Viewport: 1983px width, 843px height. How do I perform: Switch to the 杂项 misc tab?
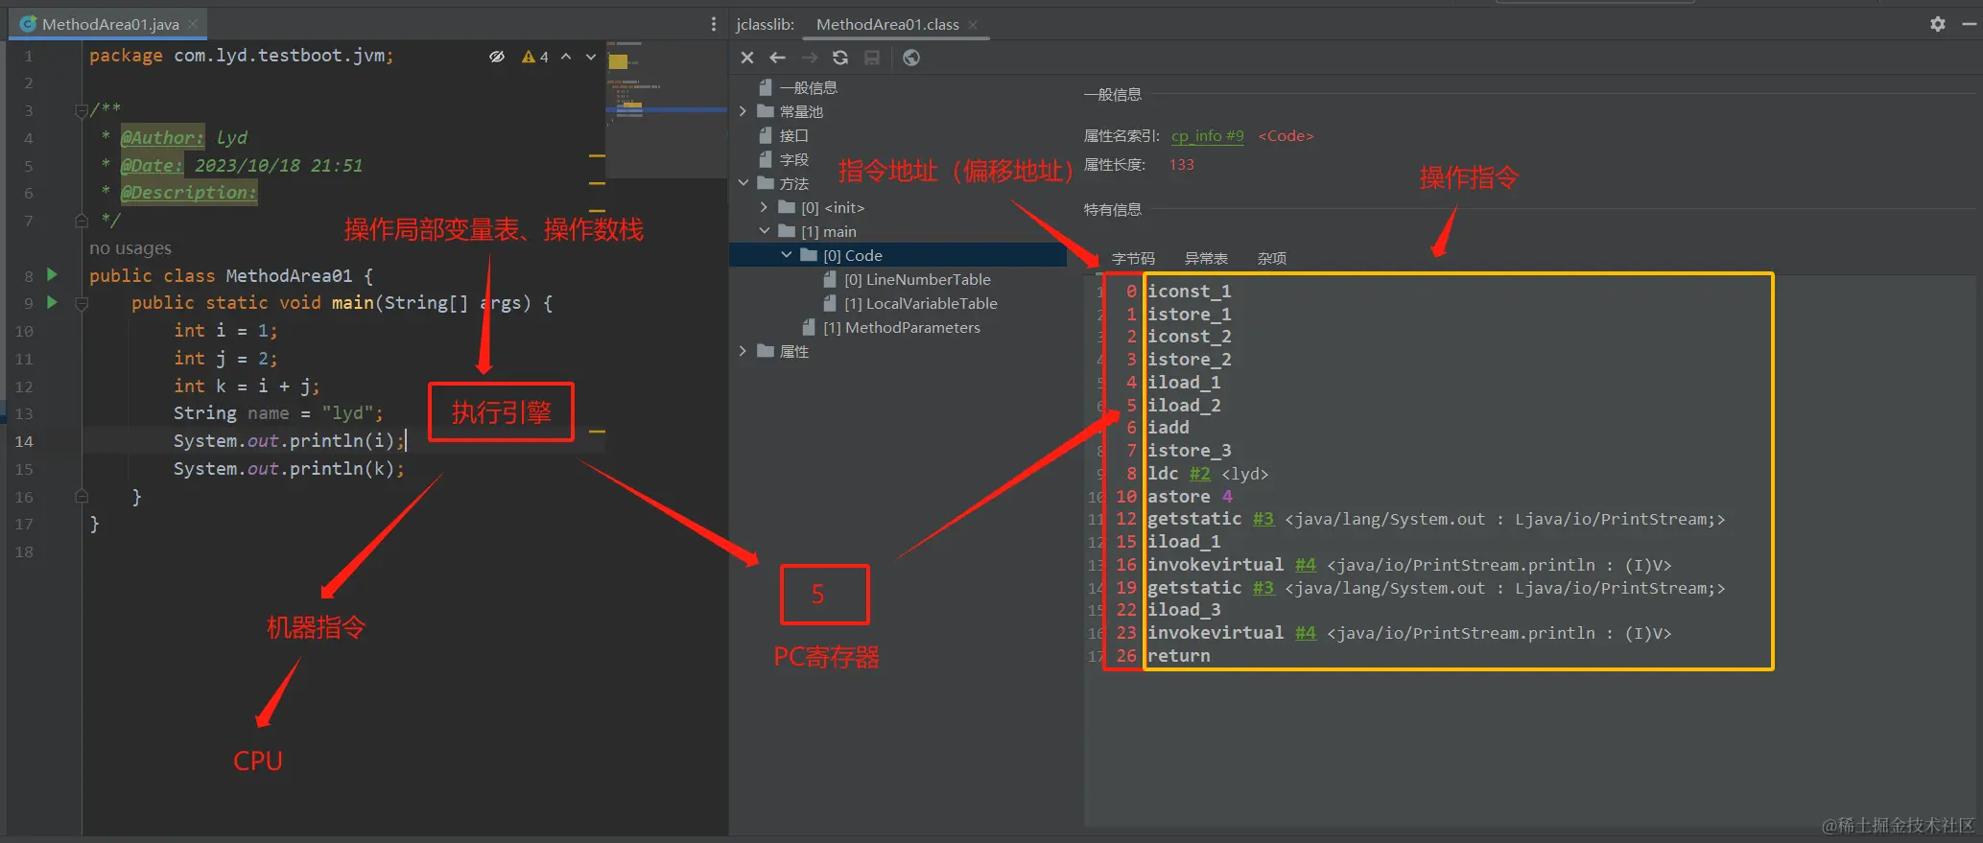tap(1272, 258)
